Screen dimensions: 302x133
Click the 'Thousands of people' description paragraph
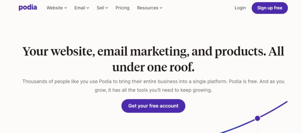153,86
